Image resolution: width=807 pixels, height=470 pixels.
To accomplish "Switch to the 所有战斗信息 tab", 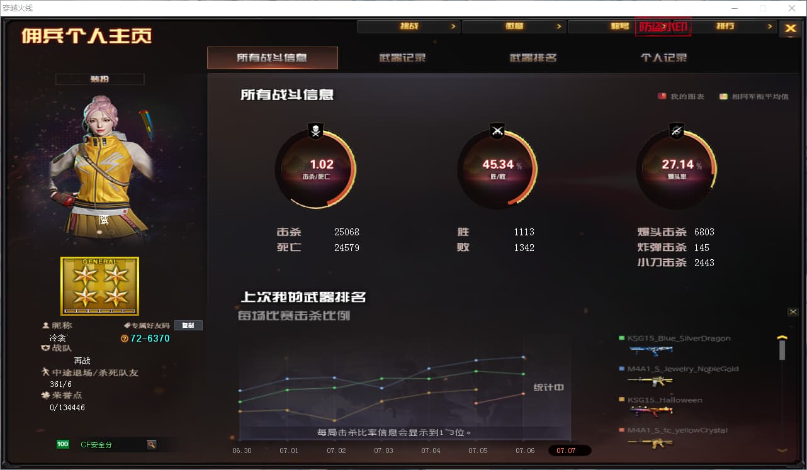I will (x=273, y=58).
